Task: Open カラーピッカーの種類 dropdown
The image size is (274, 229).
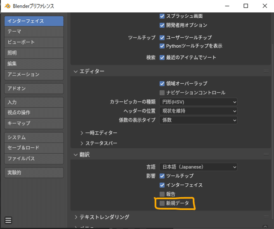Action: point(198,102)
